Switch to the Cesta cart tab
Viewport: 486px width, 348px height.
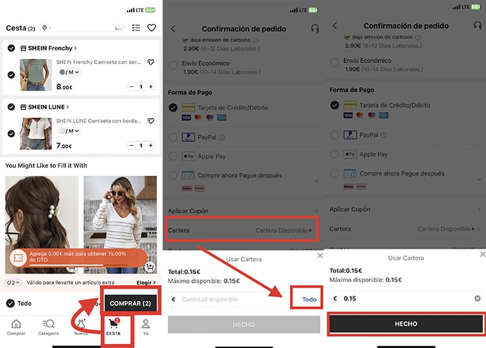113,327
